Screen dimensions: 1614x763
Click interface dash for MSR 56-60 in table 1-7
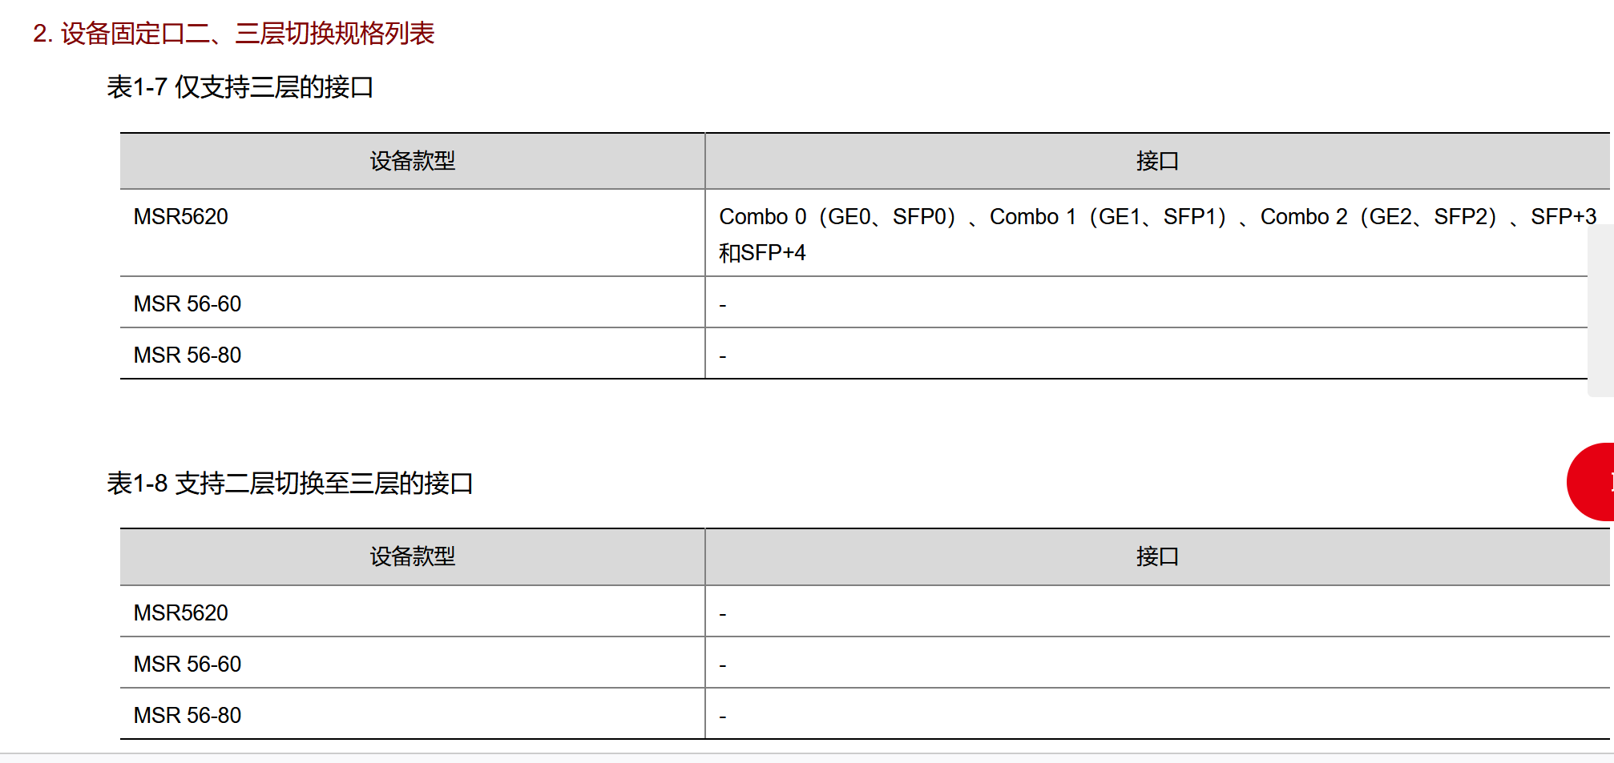point(723,305)
